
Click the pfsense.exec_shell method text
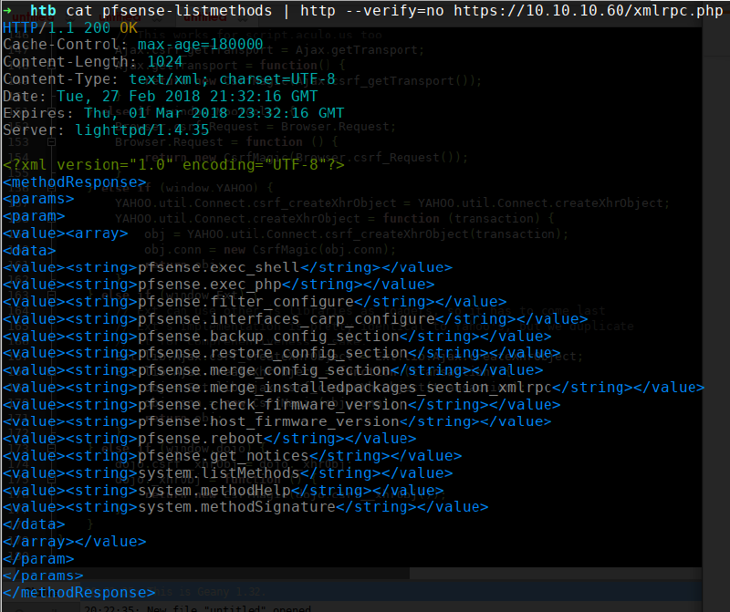click(218, 267)
